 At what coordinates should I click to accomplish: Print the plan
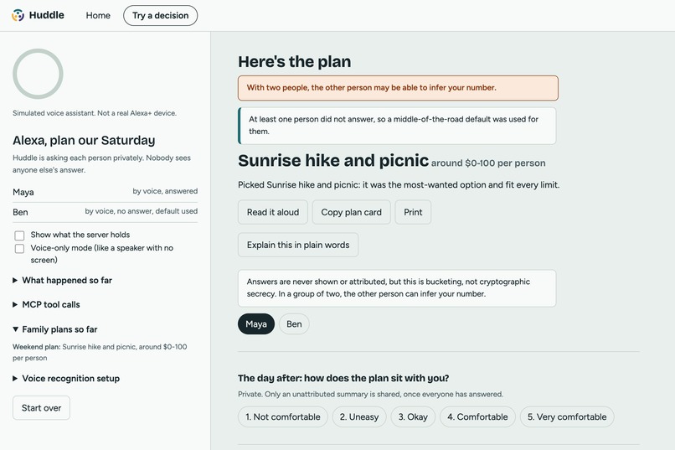413,212
